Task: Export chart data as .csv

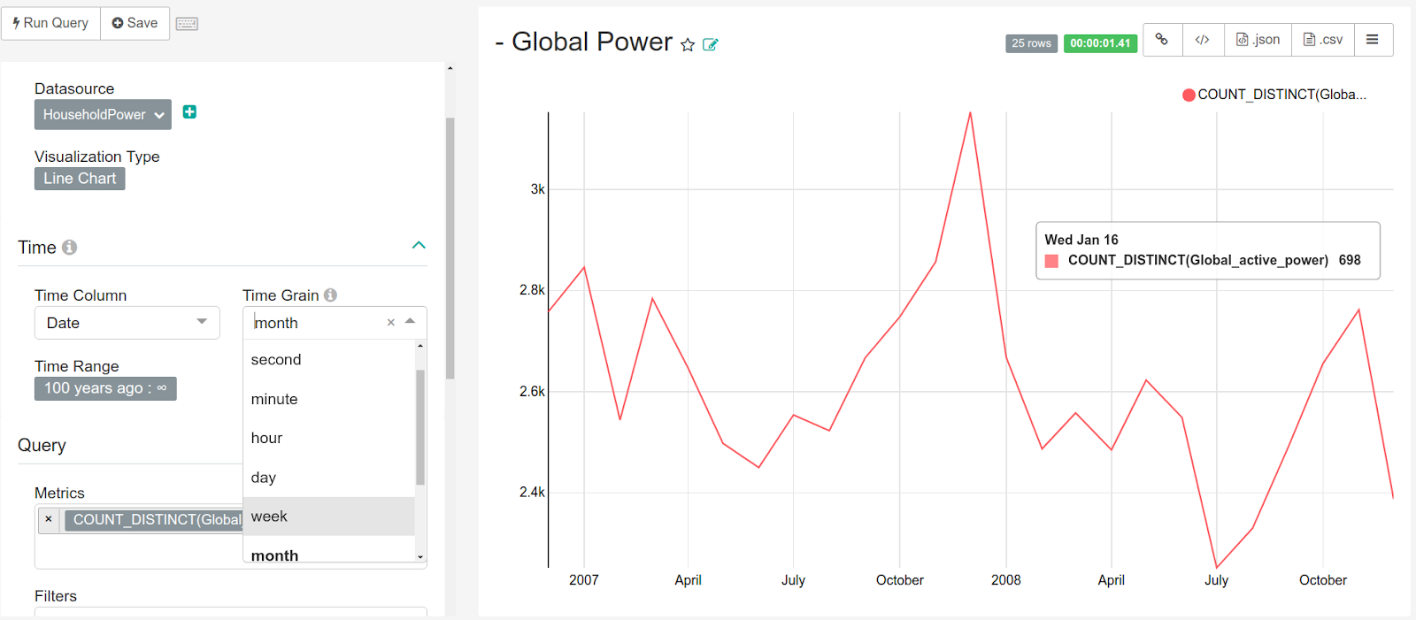Action: coord(1323,40)
